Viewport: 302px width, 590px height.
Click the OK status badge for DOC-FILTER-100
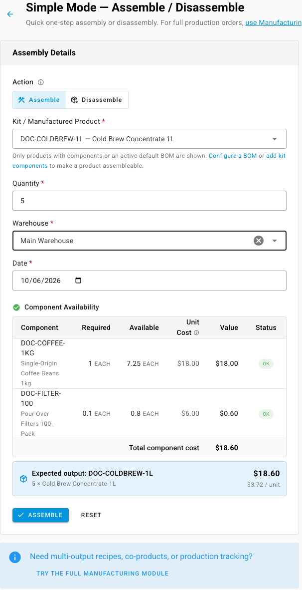click(266, 414)
